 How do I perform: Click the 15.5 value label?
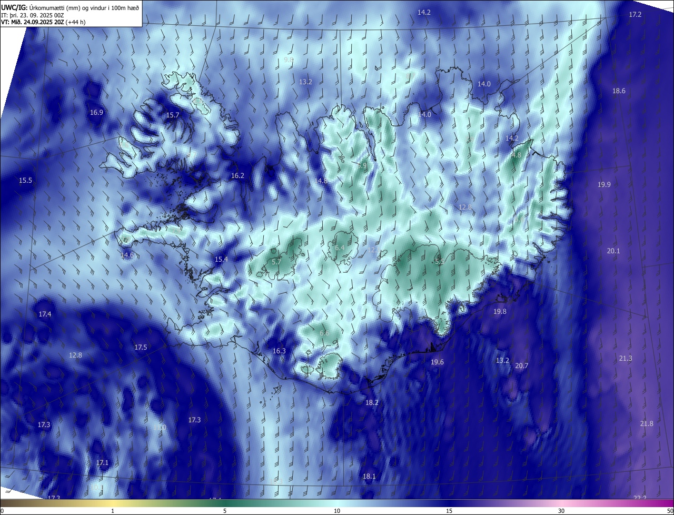[25, 180]
